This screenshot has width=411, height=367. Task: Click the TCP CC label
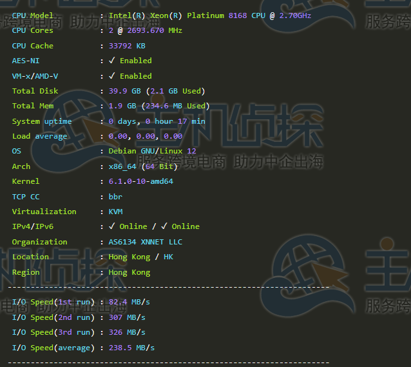point(26,197)
